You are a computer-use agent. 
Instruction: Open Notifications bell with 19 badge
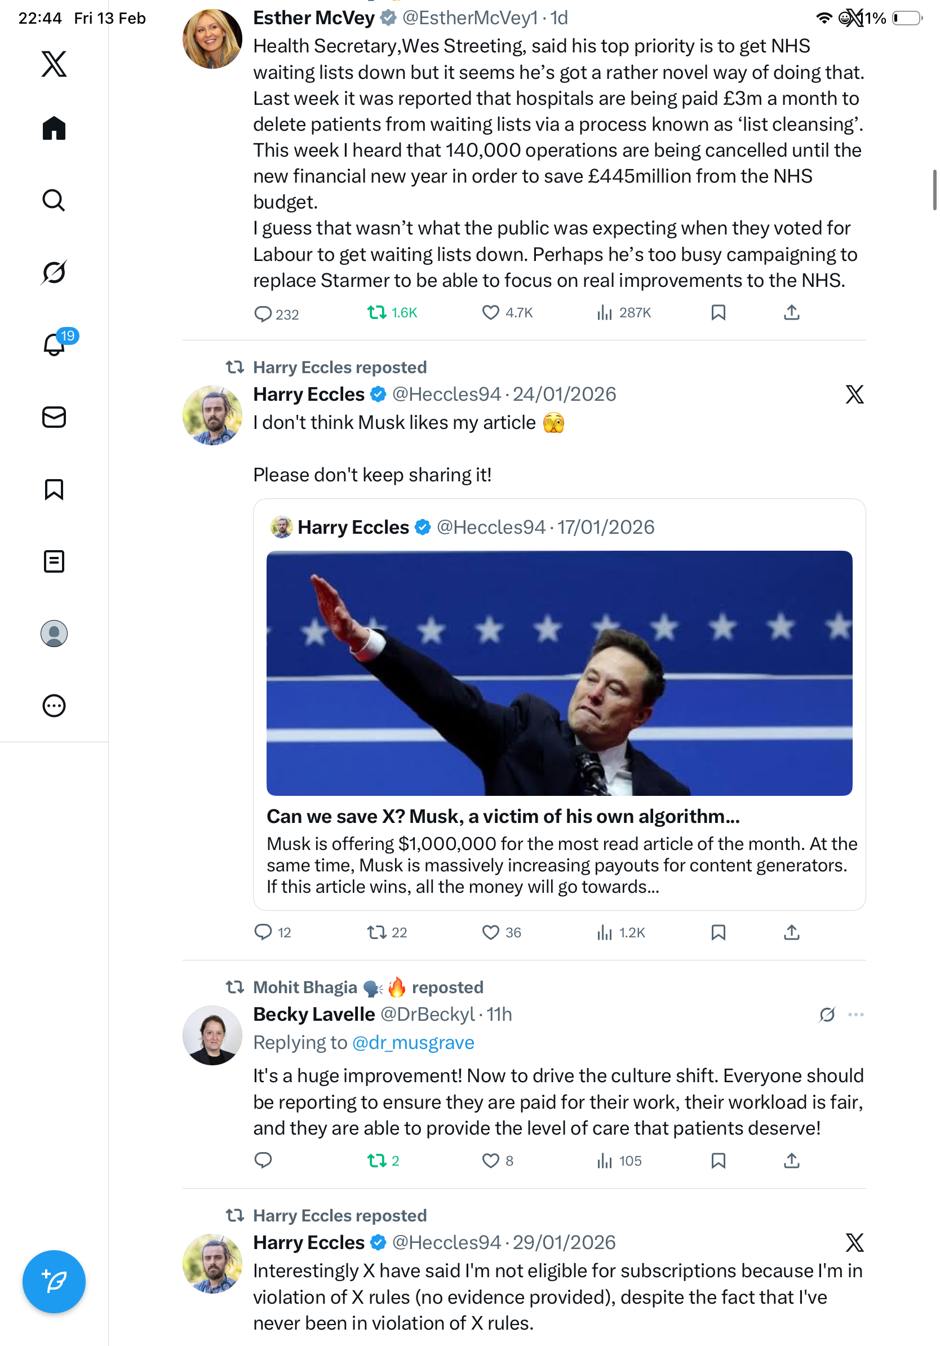pyautogui.click(x=54, y=344)
